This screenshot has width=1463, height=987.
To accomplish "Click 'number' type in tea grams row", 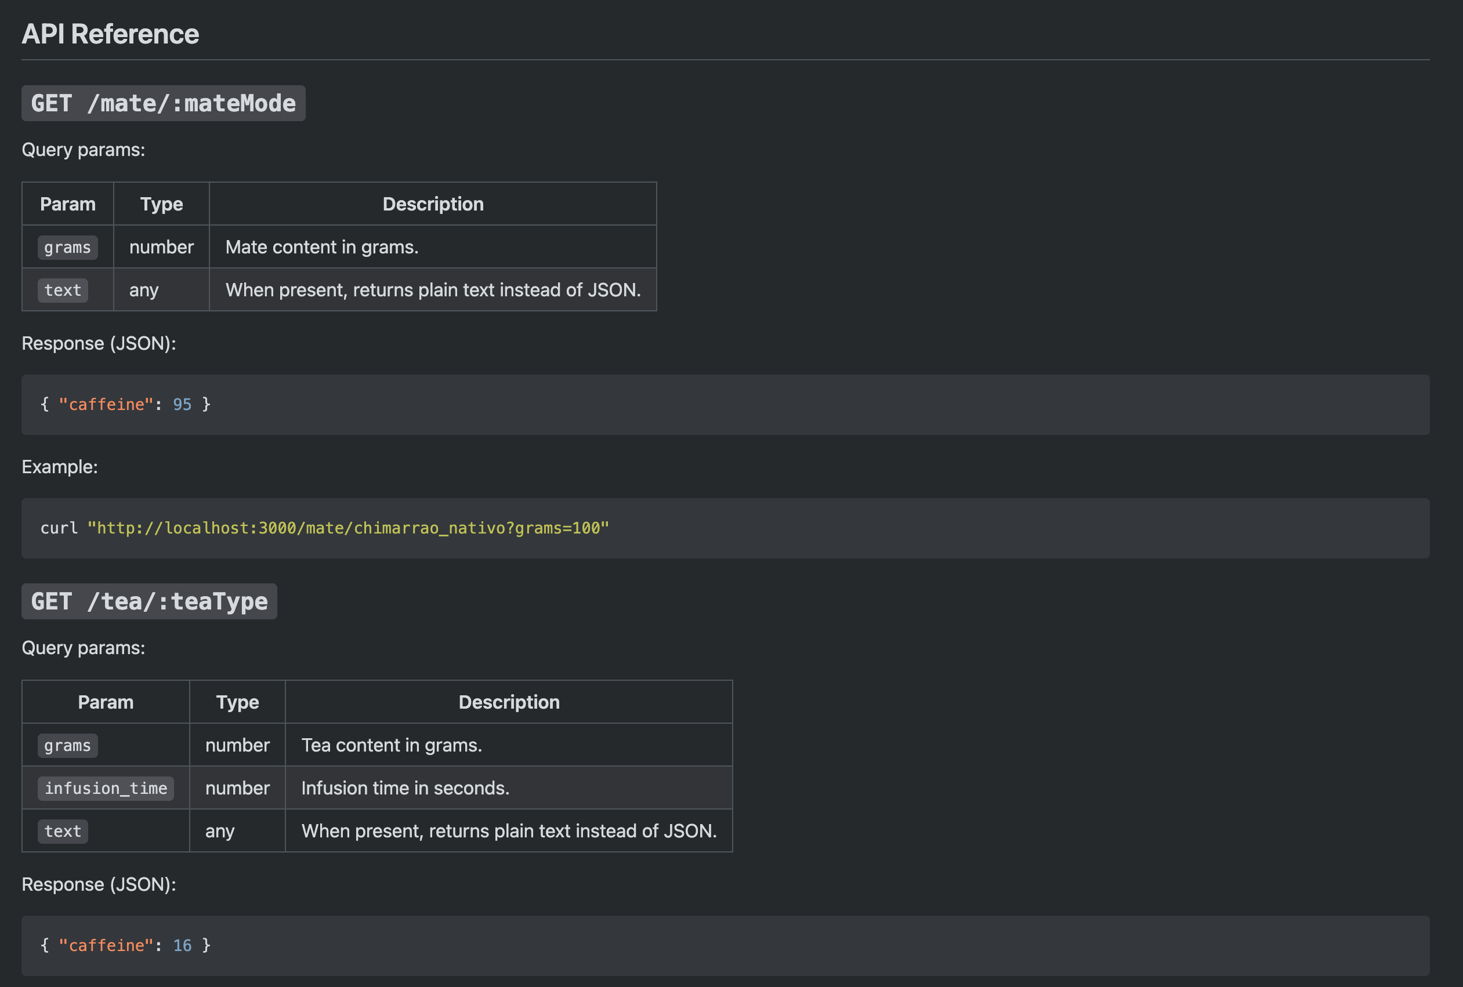I will pyautogui.click(x=237, y=745).
